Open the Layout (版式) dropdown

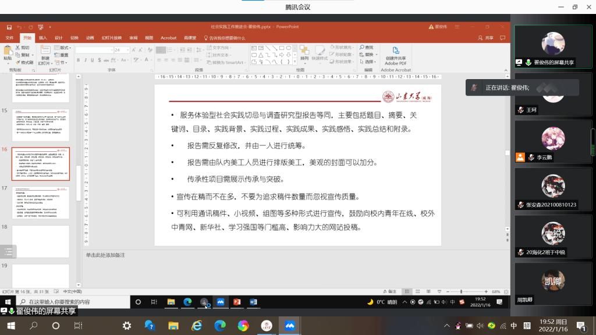63,48
